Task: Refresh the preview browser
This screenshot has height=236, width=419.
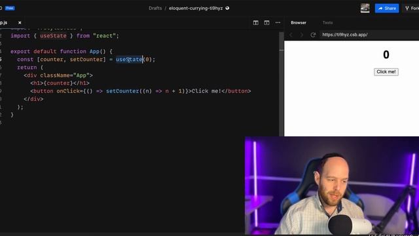Action: [x=313, y=35]
